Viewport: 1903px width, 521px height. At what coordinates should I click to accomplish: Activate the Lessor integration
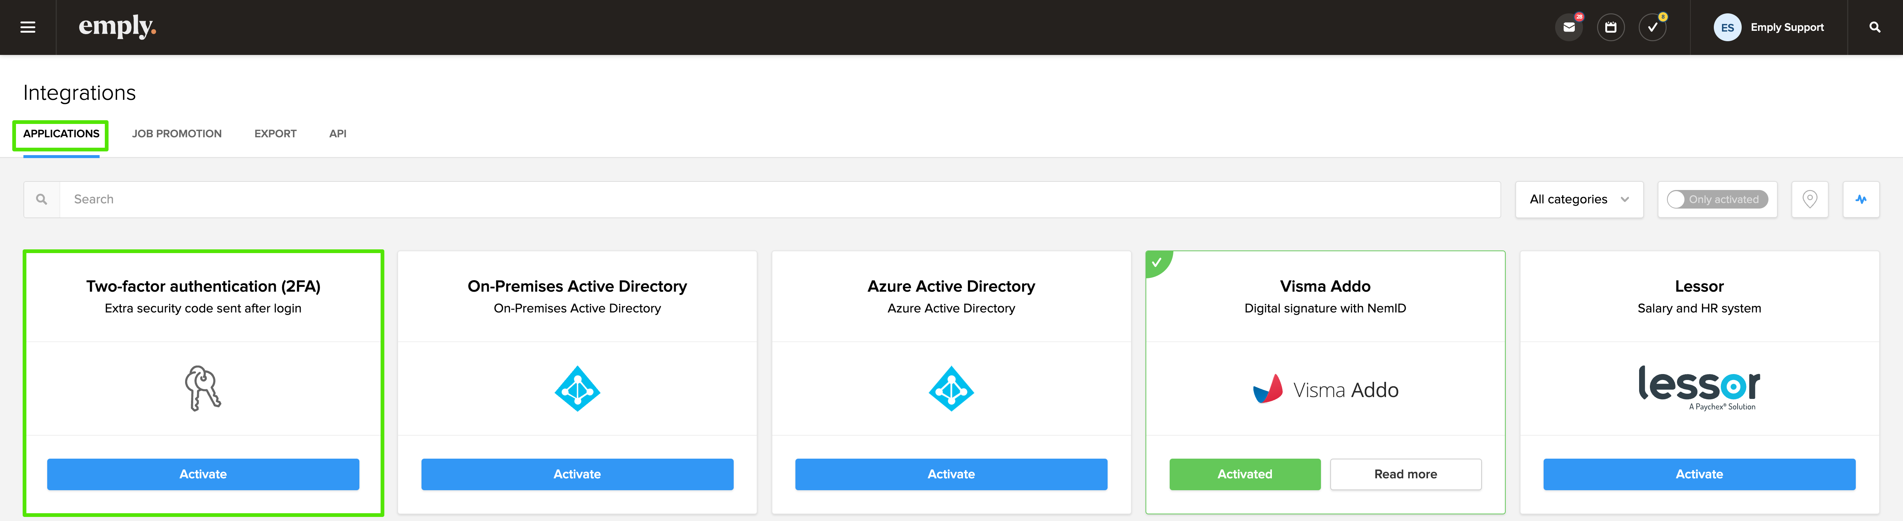tap(1698, 474)
